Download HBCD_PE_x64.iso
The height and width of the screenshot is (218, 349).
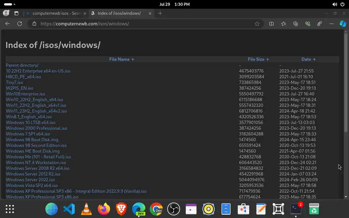23,77
